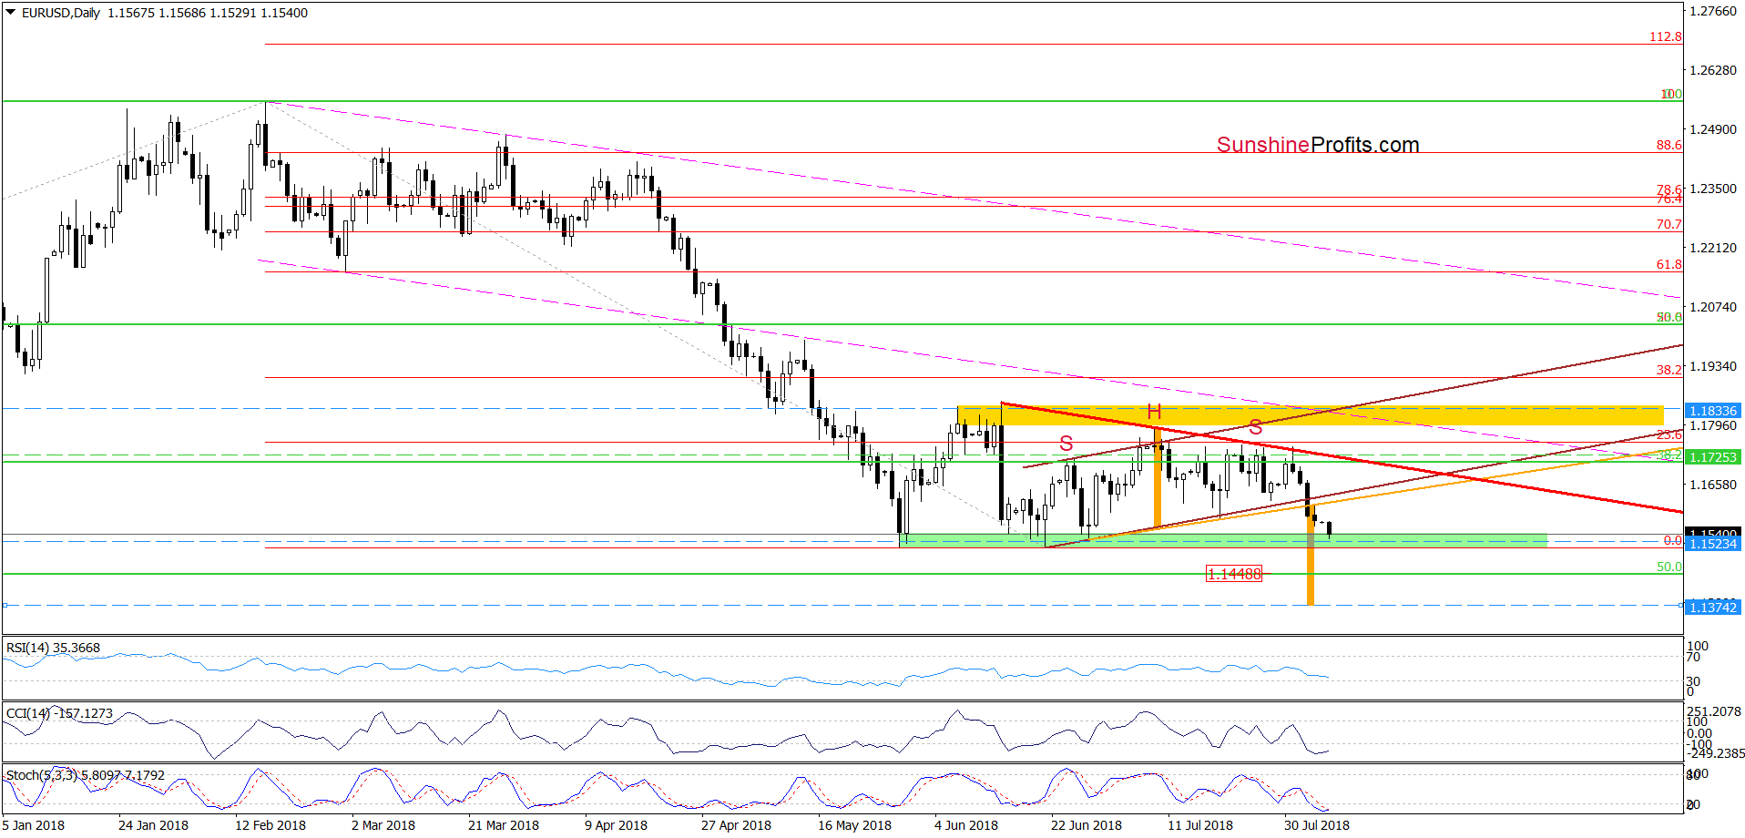This screenshot has width=1745, height=838.
Task: Click the 1.24900 price axis value
Action: (1713, 129)
